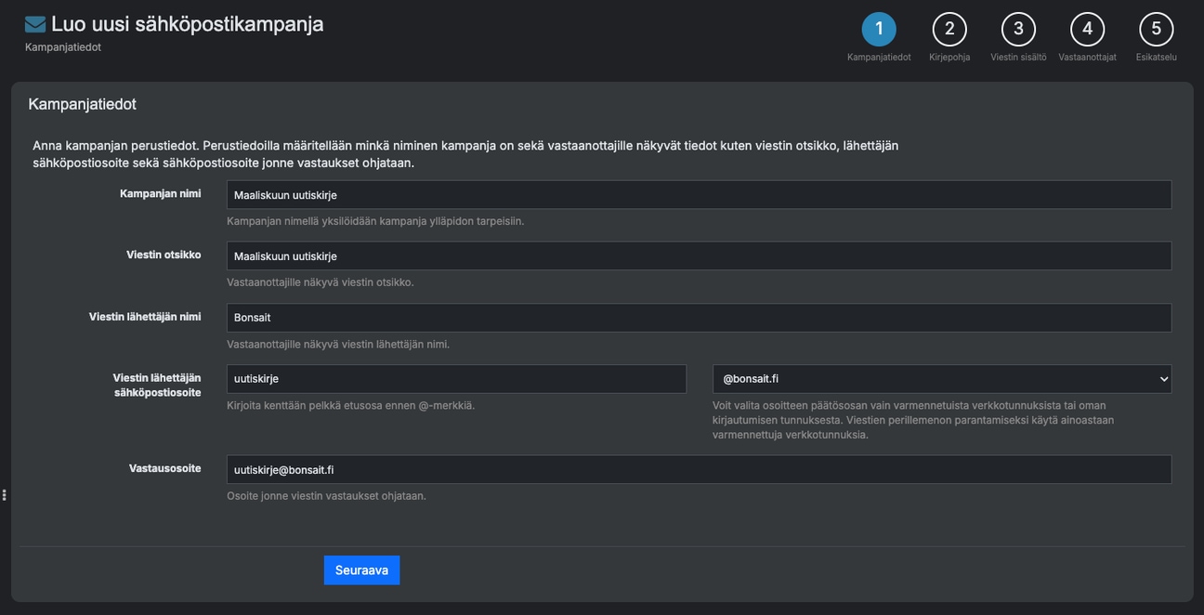1204x615 pixels.
Task: Click into the Viestin otsikko text field
Action: click(698, 256)
